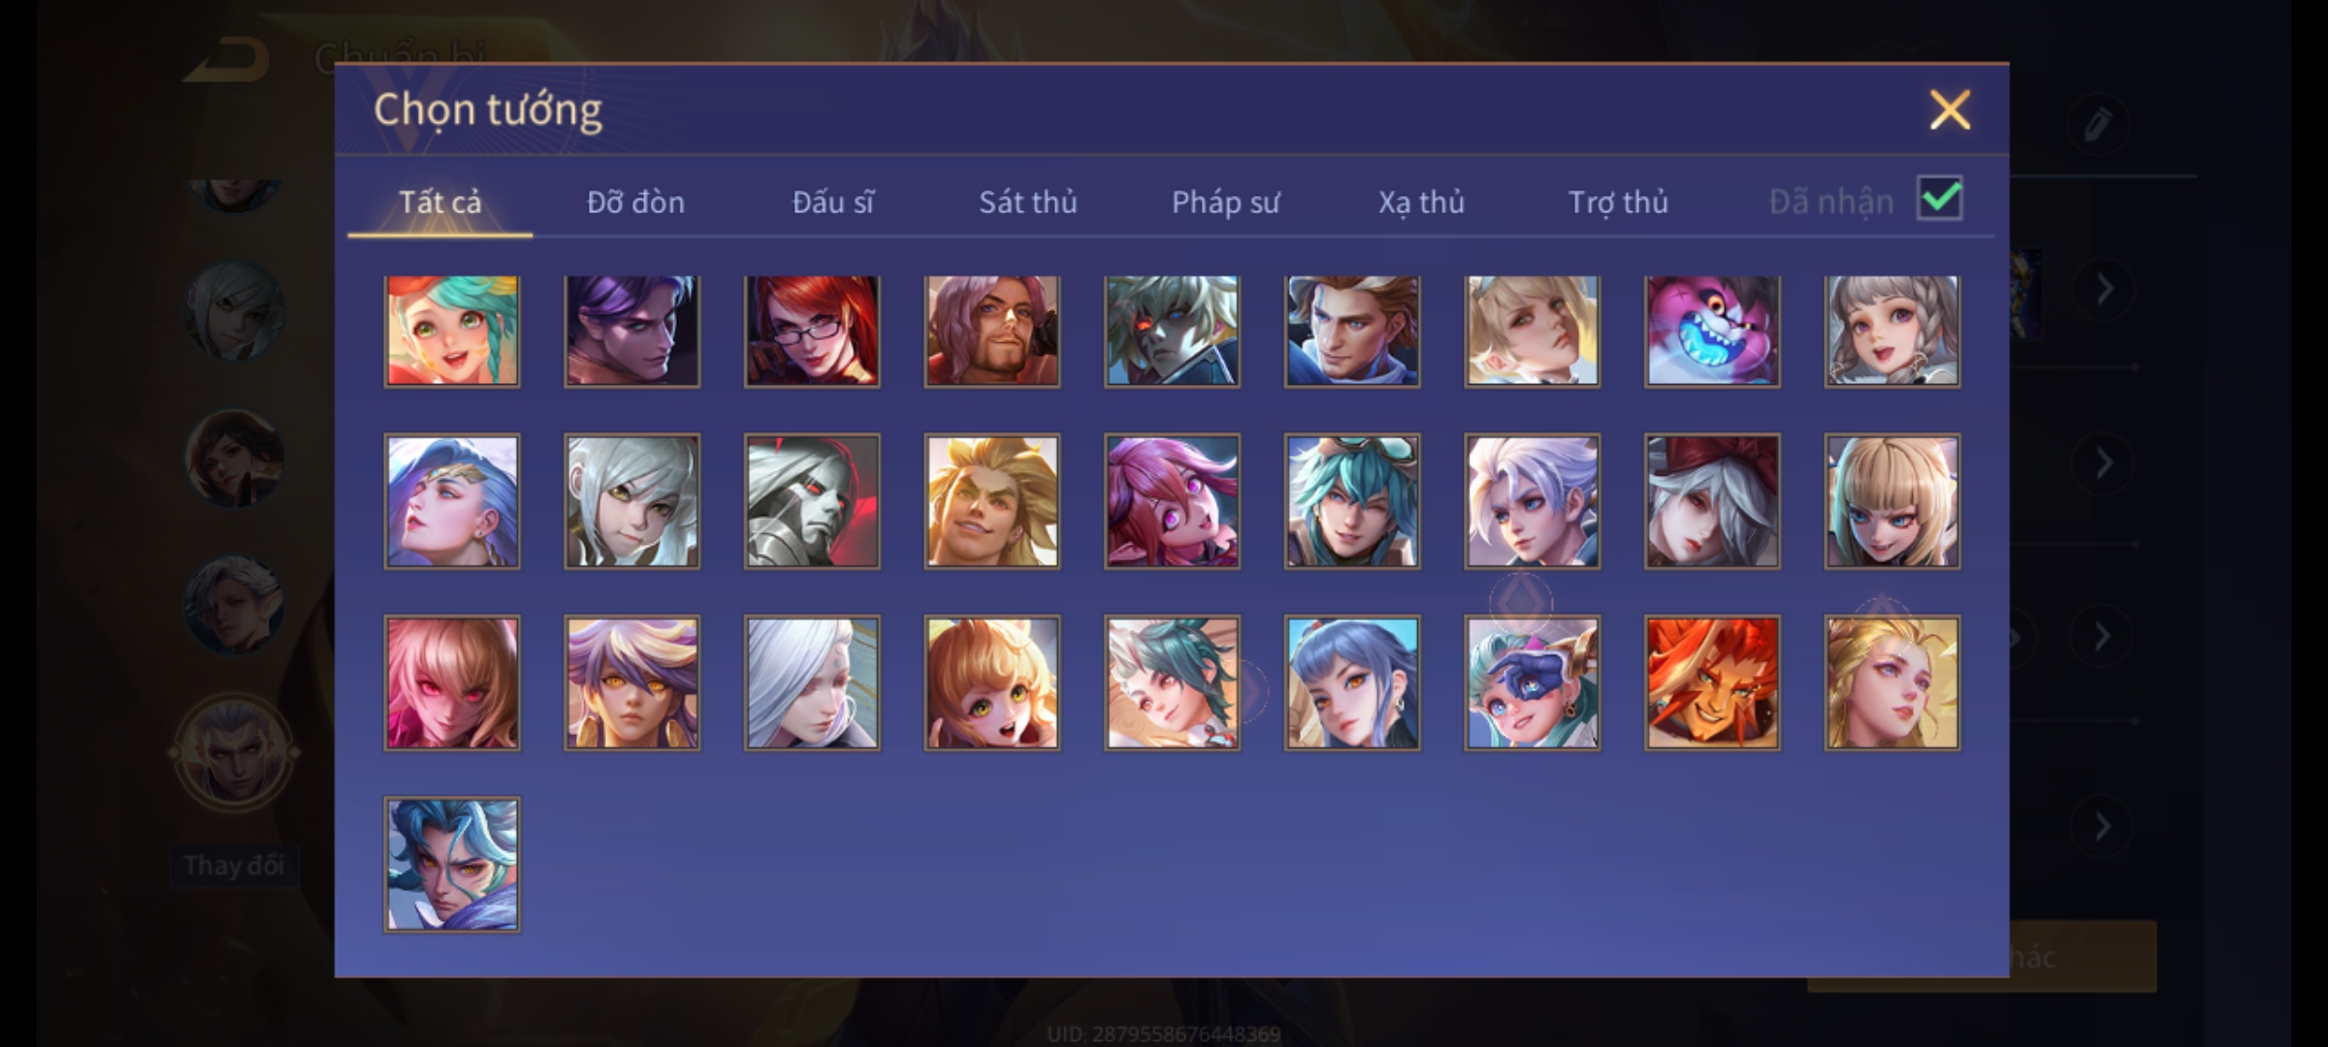Image resolution: width=2328 pixels, height=1047 pixels.
Task: Select the pink grinning monster hero portrait
Action: tap(1712, 332)
